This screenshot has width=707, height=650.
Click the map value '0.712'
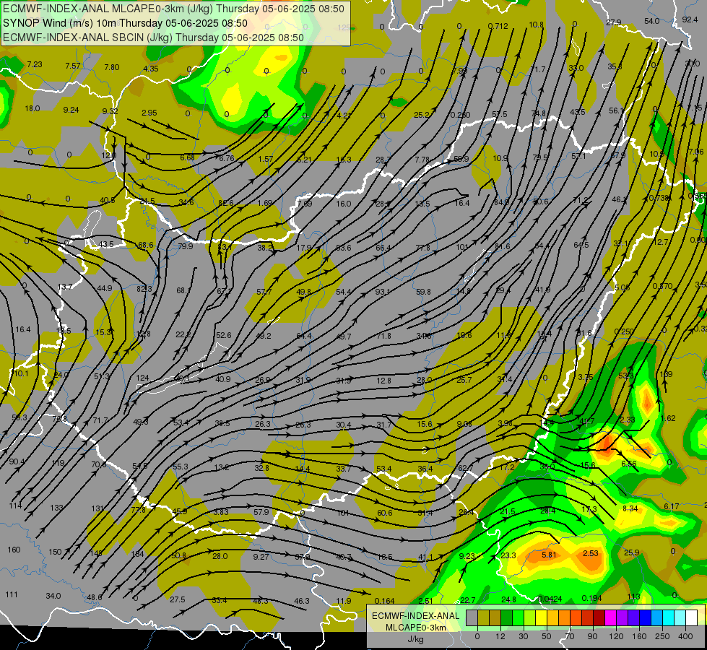point(498,26)
